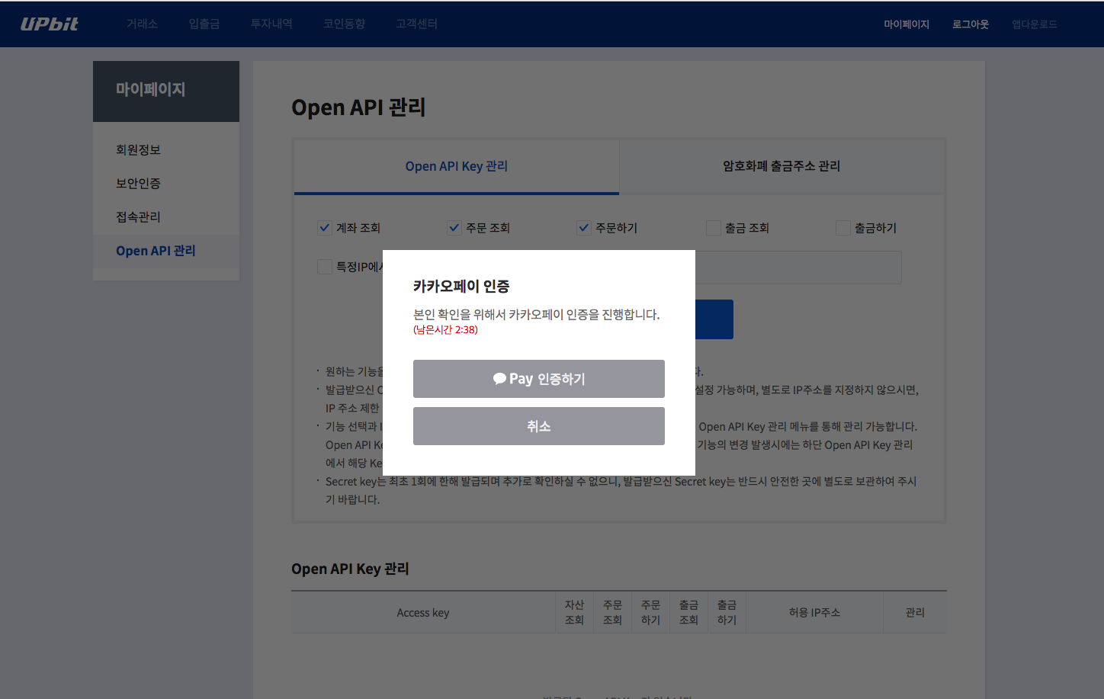Open the 입출금 menu
This screenshot has width=1104, height=699.
204,24
